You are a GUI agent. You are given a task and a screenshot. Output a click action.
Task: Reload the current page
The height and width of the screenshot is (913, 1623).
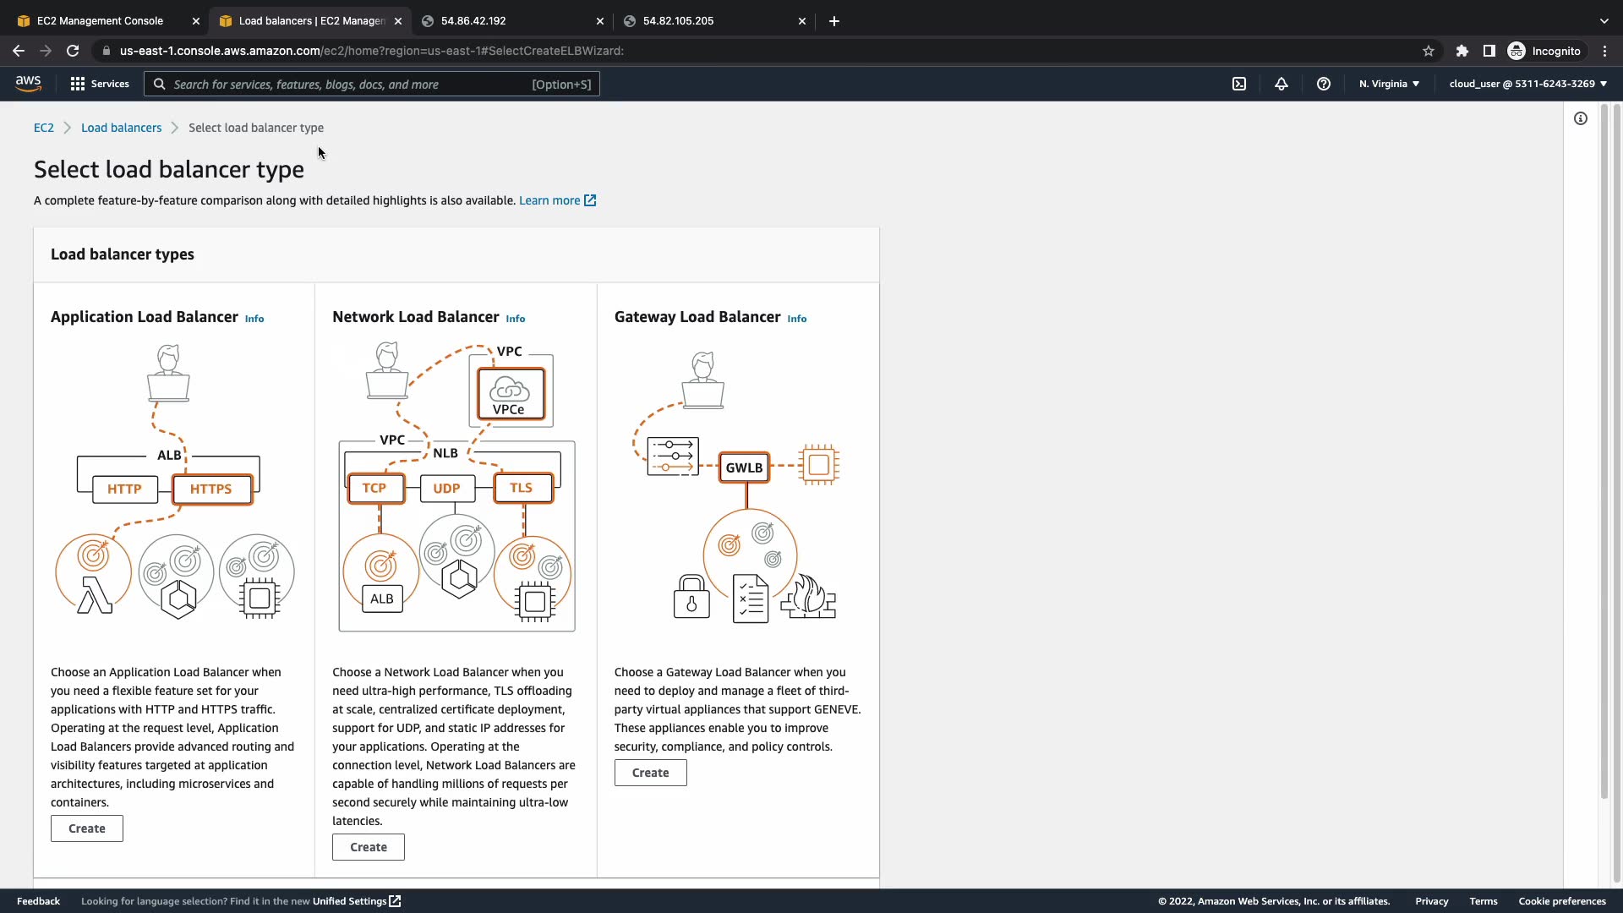point(73,51)
